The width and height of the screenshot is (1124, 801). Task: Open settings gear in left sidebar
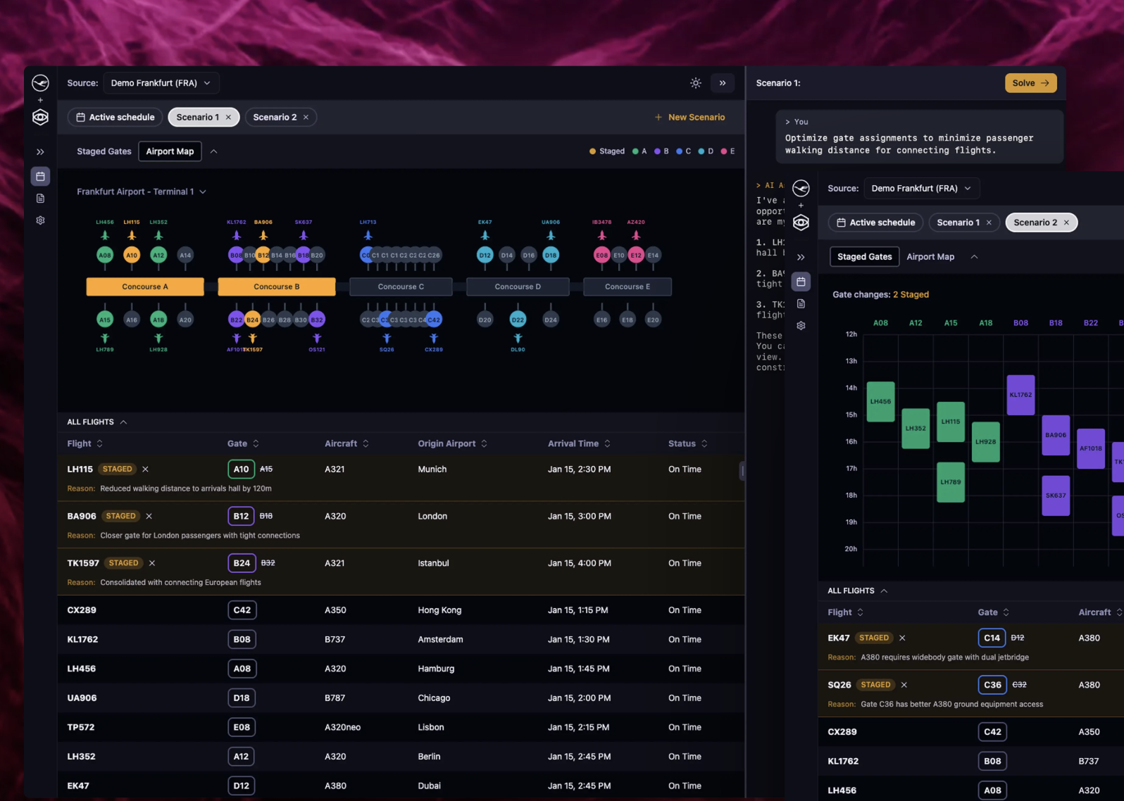point(40,220)
